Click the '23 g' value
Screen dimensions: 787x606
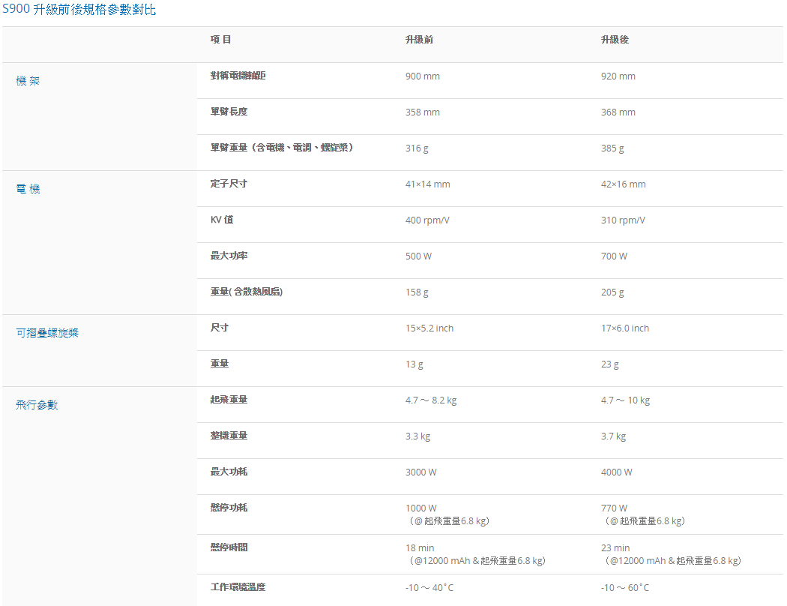click(x=610, y=364)
